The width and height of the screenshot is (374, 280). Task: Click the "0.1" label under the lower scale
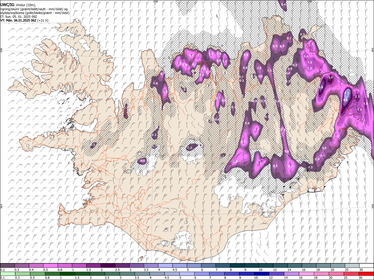[x=2, y=278]
